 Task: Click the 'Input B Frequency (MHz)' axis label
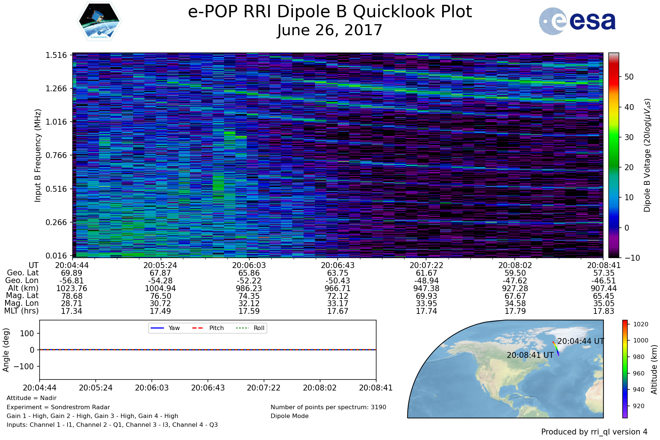38,155
